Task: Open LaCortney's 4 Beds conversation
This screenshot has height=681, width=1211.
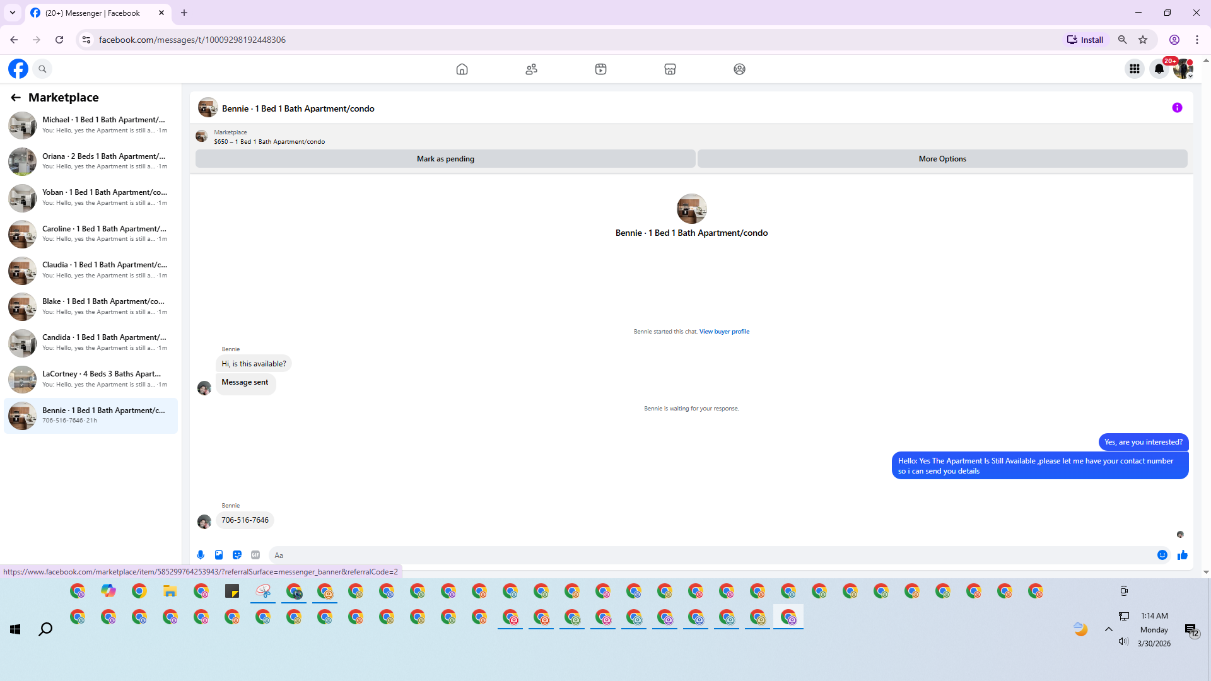Action: coord(91,379)
